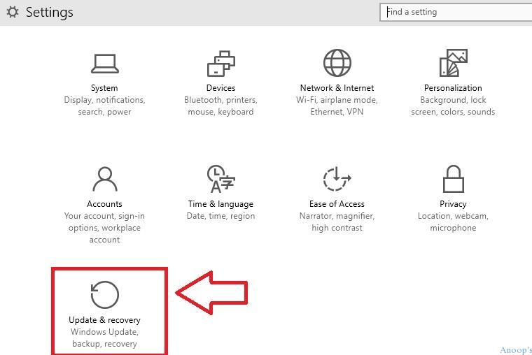Click 'Bluetooth, printers, mouse, keyboard' description
The width and height of the screenshot is (532, 355).
coord(221,106)
